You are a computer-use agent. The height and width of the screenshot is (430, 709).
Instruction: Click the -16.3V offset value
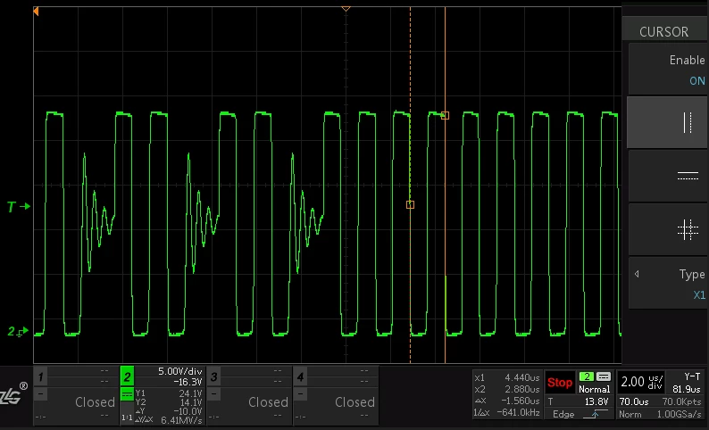[x=188, y=382]
